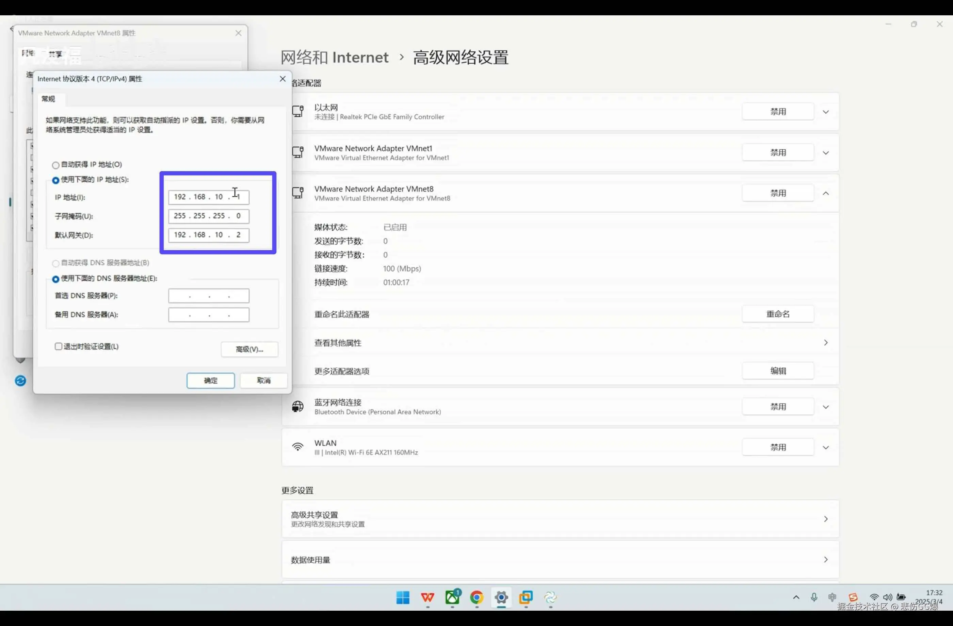Click the microphone tray icon
Image resolution: width=953 pixels, height=626 pixels.
click(x=814, y=597)
